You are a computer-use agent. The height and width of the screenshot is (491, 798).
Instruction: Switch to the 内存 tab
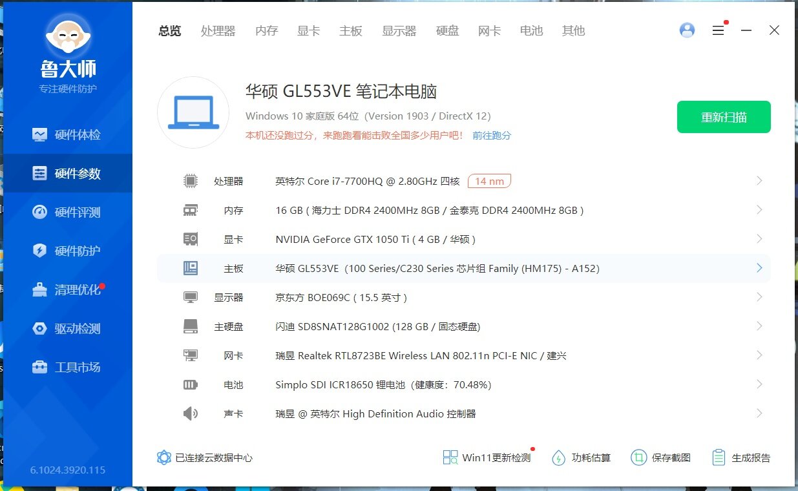tap(266, 30)
